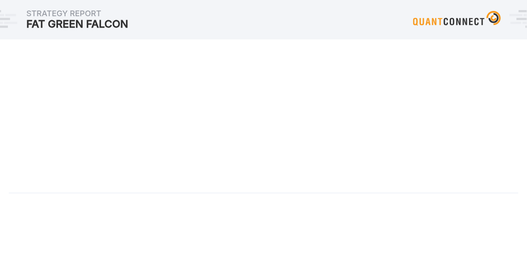The width and height of the screenshot is (527, 276).
Task: Click the FAT GREEN FALCON title
Action: tap(77, 24)
